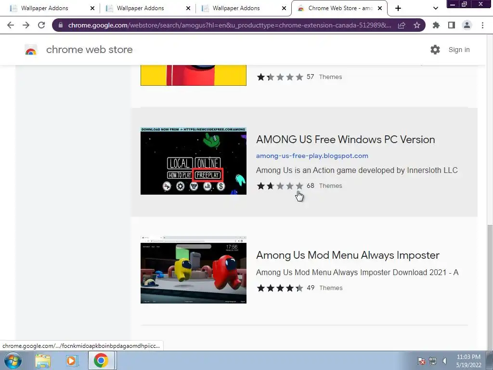Screen dimensions: 493x370
Task: Sign in to Chrome Web Store
Action: 459,50
